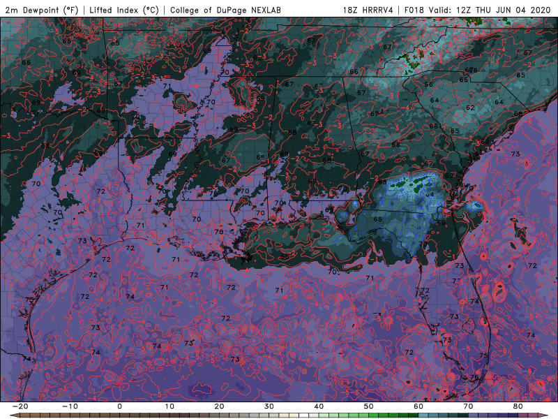This screenshot has width=558, height=419.
Task: Click the '10' colorbar scale label
Action: (169, 406)
